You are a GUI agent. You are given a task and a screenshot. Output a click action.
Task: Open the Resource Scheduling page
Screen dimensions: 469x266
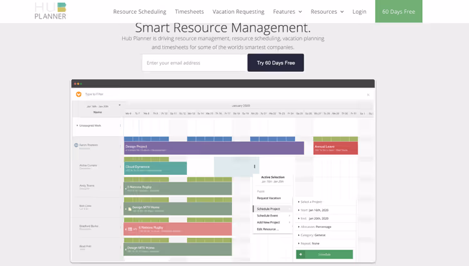pyautogui.click(x=139, y=12)
